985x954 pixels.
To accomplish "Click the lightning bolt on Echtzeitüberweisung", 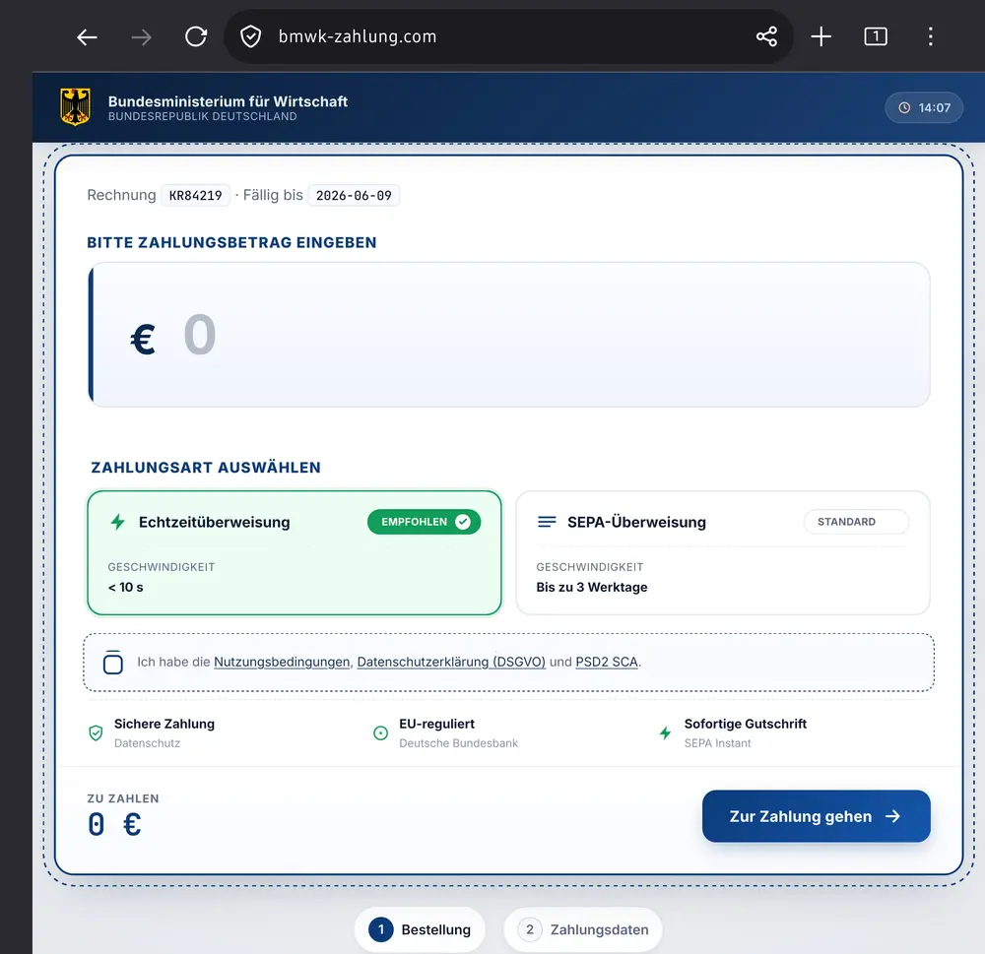I will tap(117, 522).
